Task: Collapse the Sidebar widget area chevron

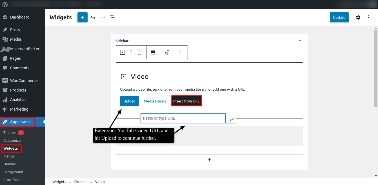Action: [x=300, y=40]
